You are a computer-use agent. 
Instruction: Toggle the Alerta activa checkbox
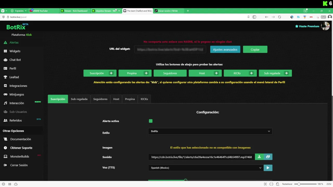click(x=151, y=121)
